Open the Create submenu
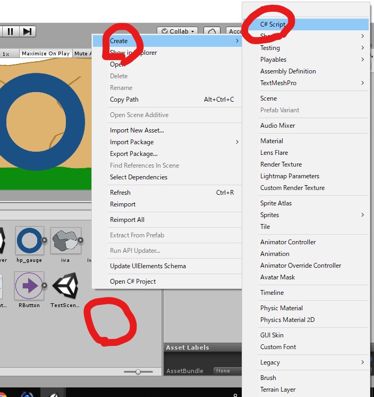The image size is (374, 397). point(167,41)
